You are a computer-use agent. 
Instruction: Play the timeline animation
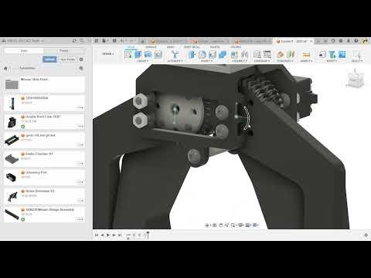108,235
